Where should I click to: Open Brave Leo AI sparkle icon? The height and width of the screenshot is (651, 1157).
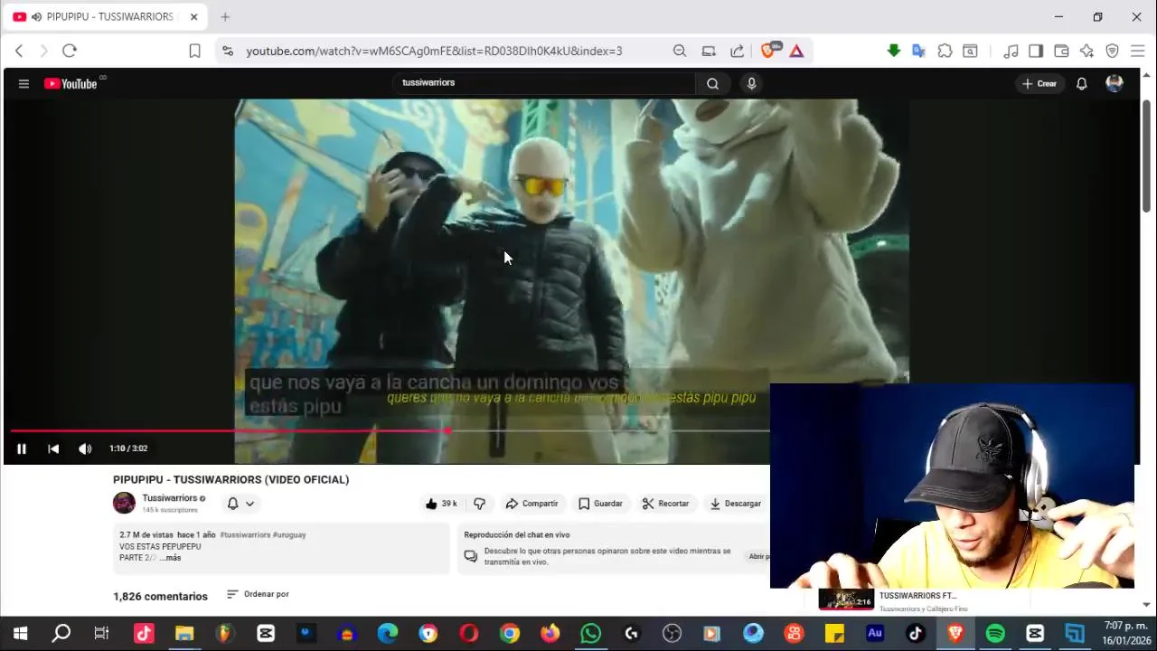tap(1086, 51)
